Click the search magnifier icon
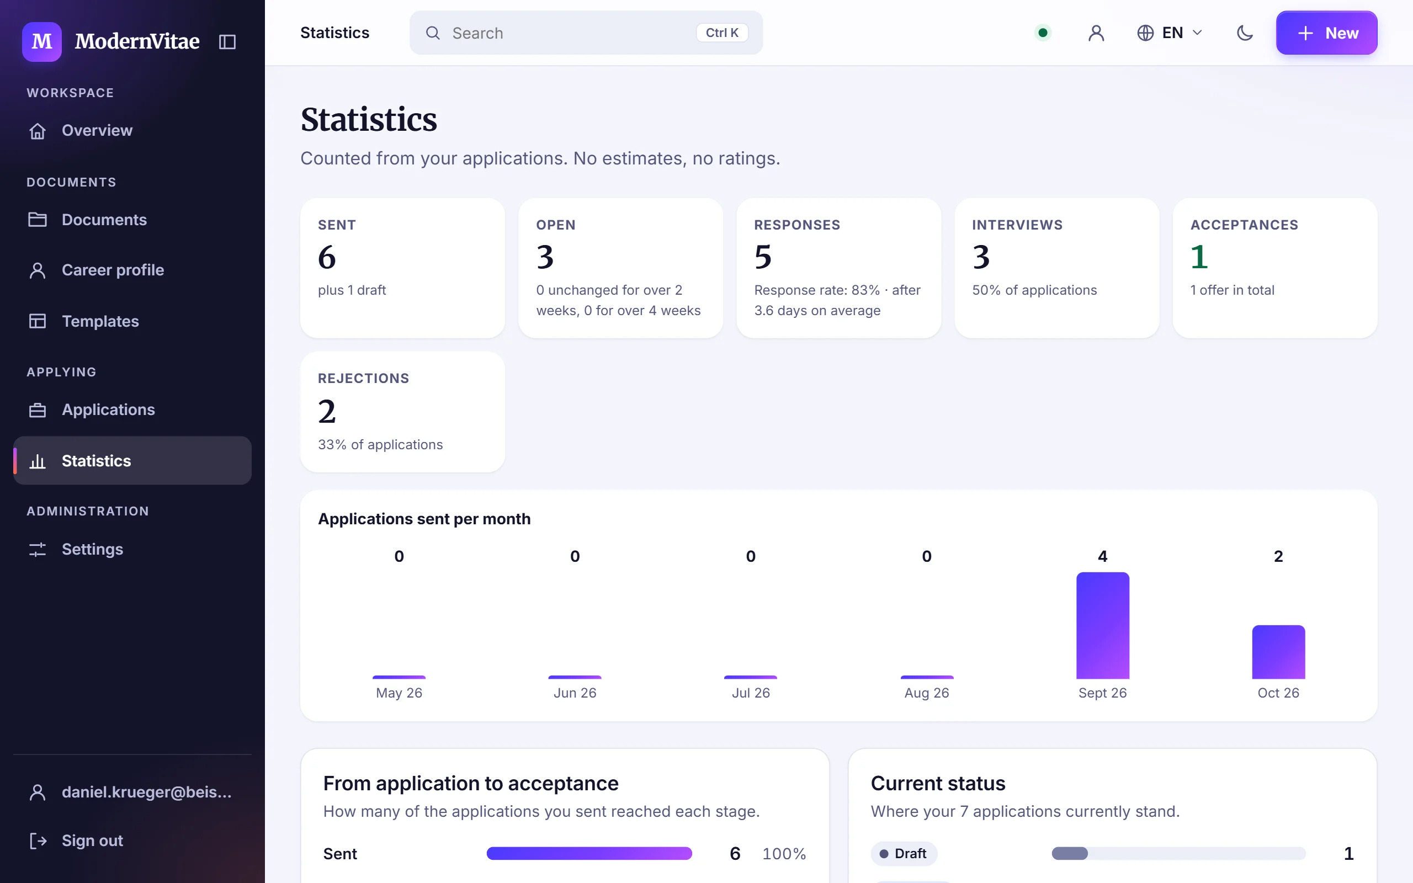Screen dimensions: 1413x883 click(x=433, y=33)
